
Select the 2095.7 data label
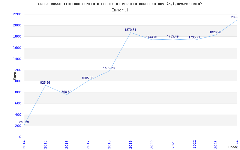pos(235,17)
